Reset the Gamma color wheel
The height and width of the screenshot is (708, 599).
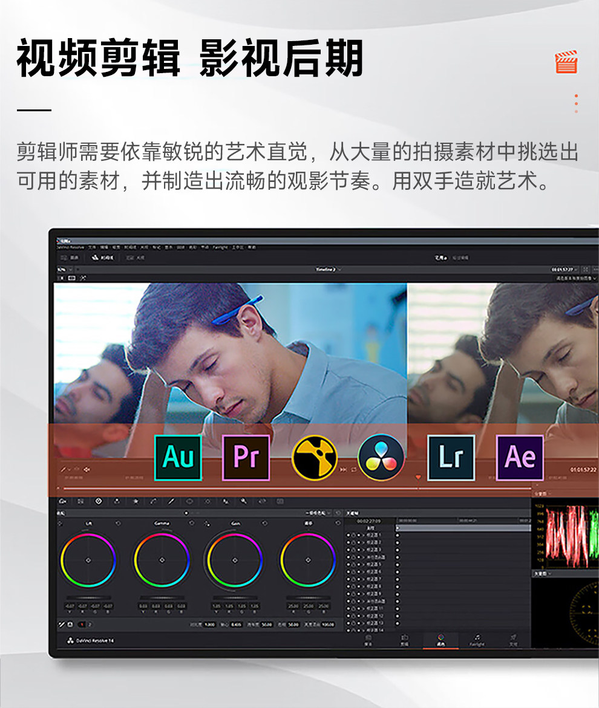point(192,524)
